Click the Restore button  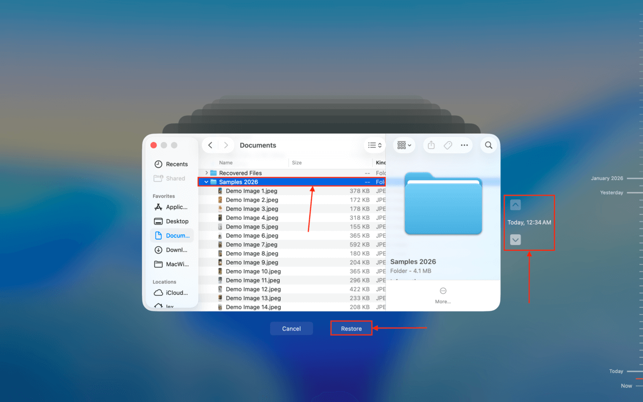pyautogui.click(x=351, y=328)
